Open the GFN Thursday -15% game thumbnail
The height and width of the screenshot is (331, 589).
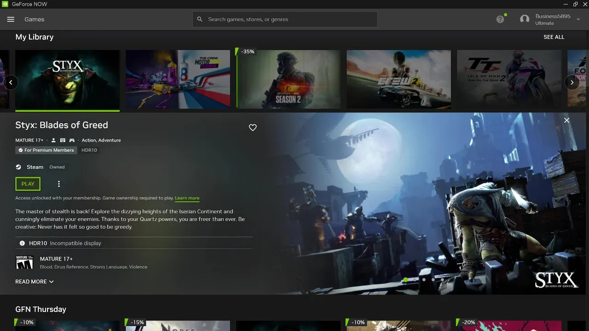coord(178,325)
